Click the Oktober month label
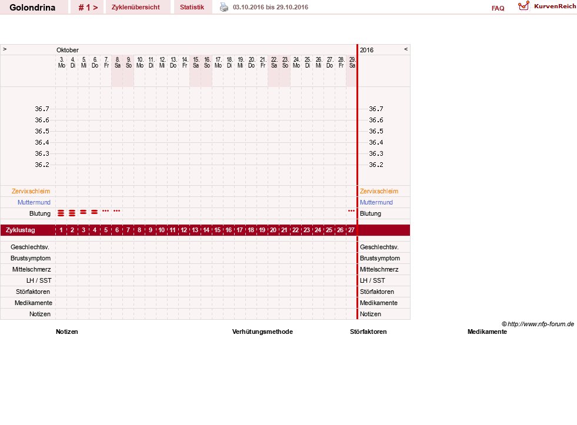577x425 pixels. pos(67,50)
